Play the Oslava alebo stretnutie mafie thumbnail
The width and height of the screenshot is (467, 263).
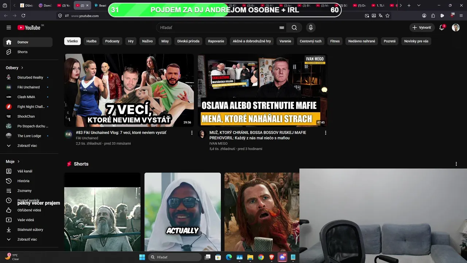tap(262, 90)
